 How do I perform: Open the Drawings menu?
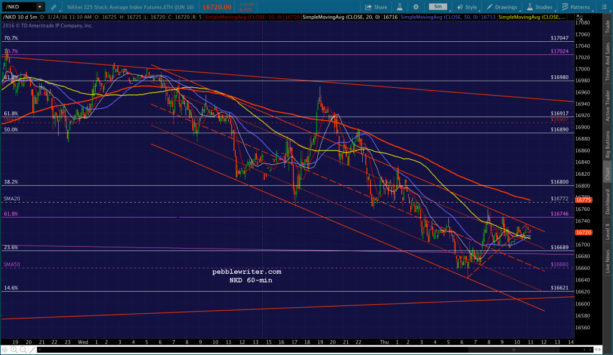tap(502, 7)
